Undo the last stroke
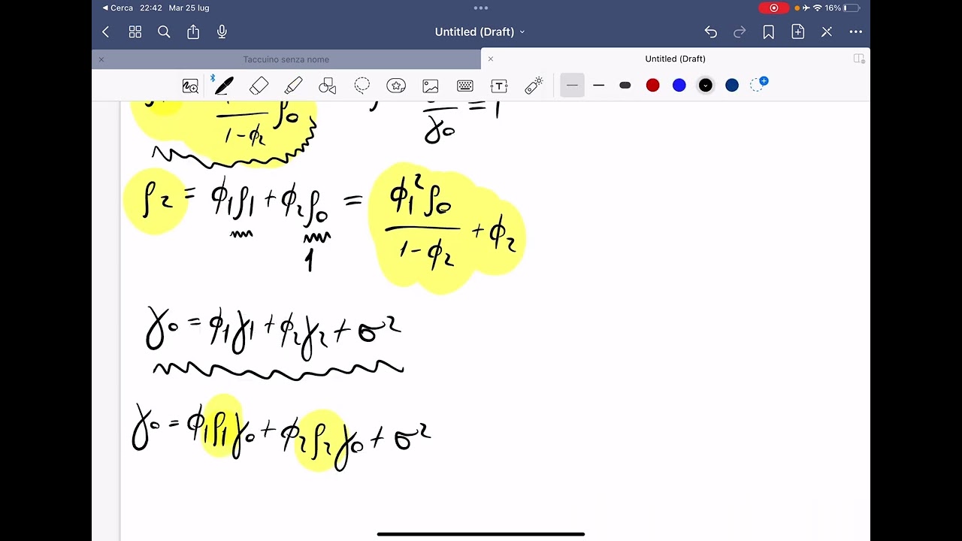The image size is (962, 541). coord(710,32)
